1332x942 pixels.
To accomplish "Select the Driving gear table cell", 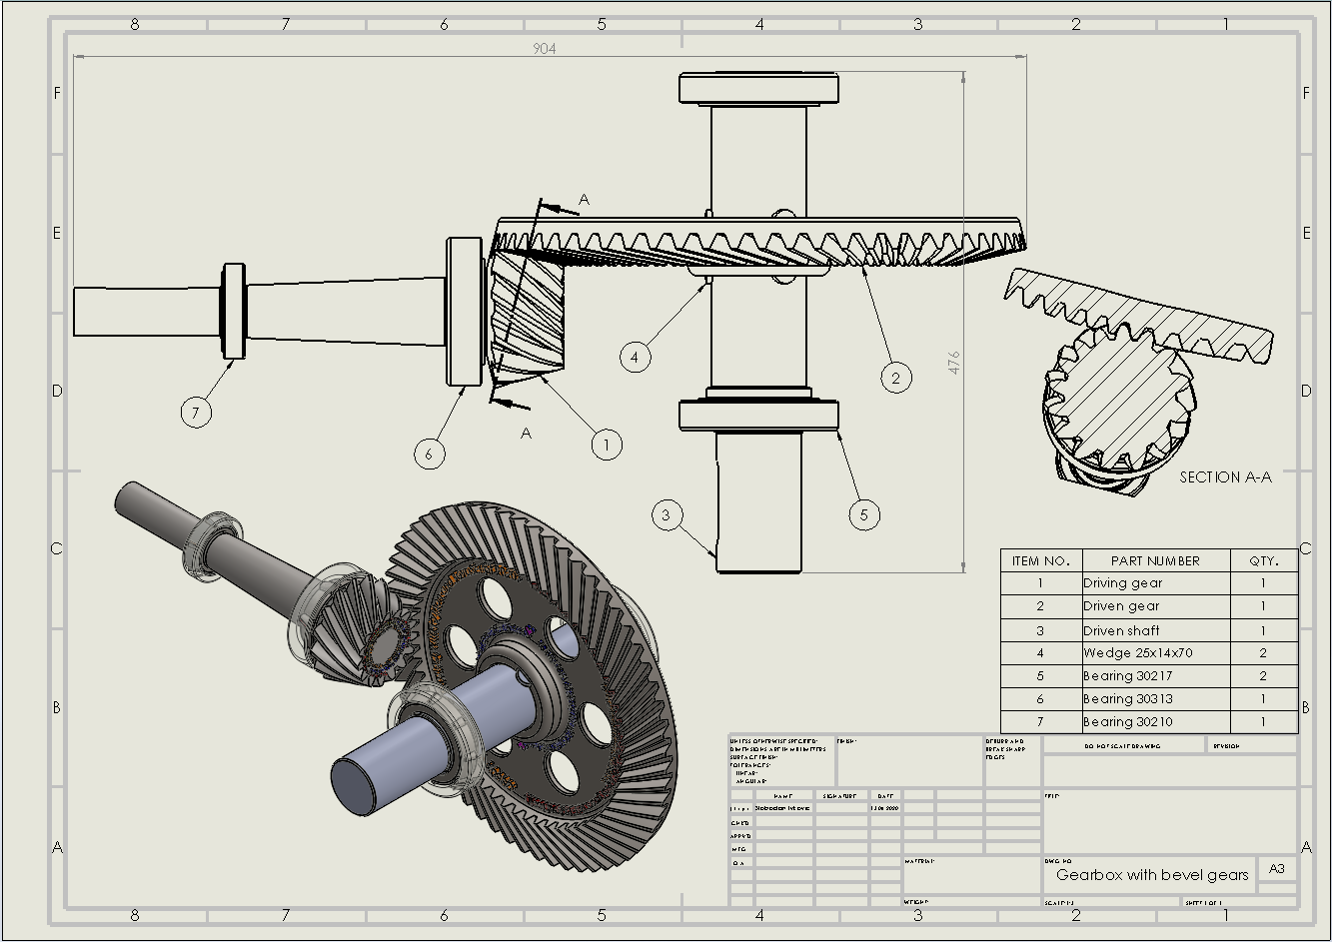I will pyautogui.click(x=1155, y=583).
